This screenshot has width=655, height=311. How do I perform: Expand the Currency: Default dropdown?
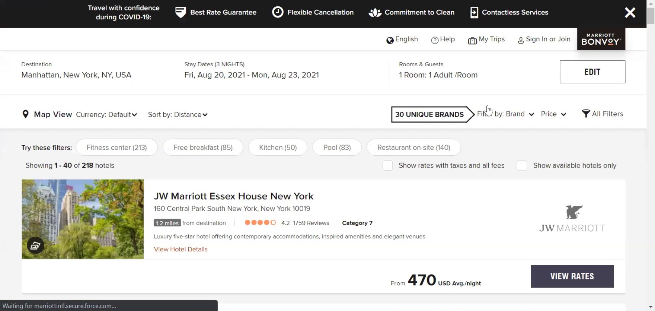pos(106,115)
